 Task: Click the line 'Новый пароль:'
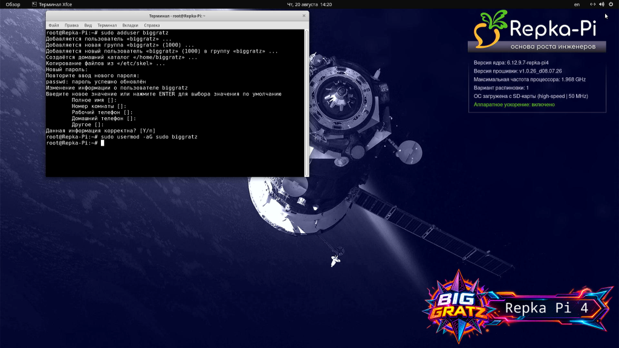point(66,69)
